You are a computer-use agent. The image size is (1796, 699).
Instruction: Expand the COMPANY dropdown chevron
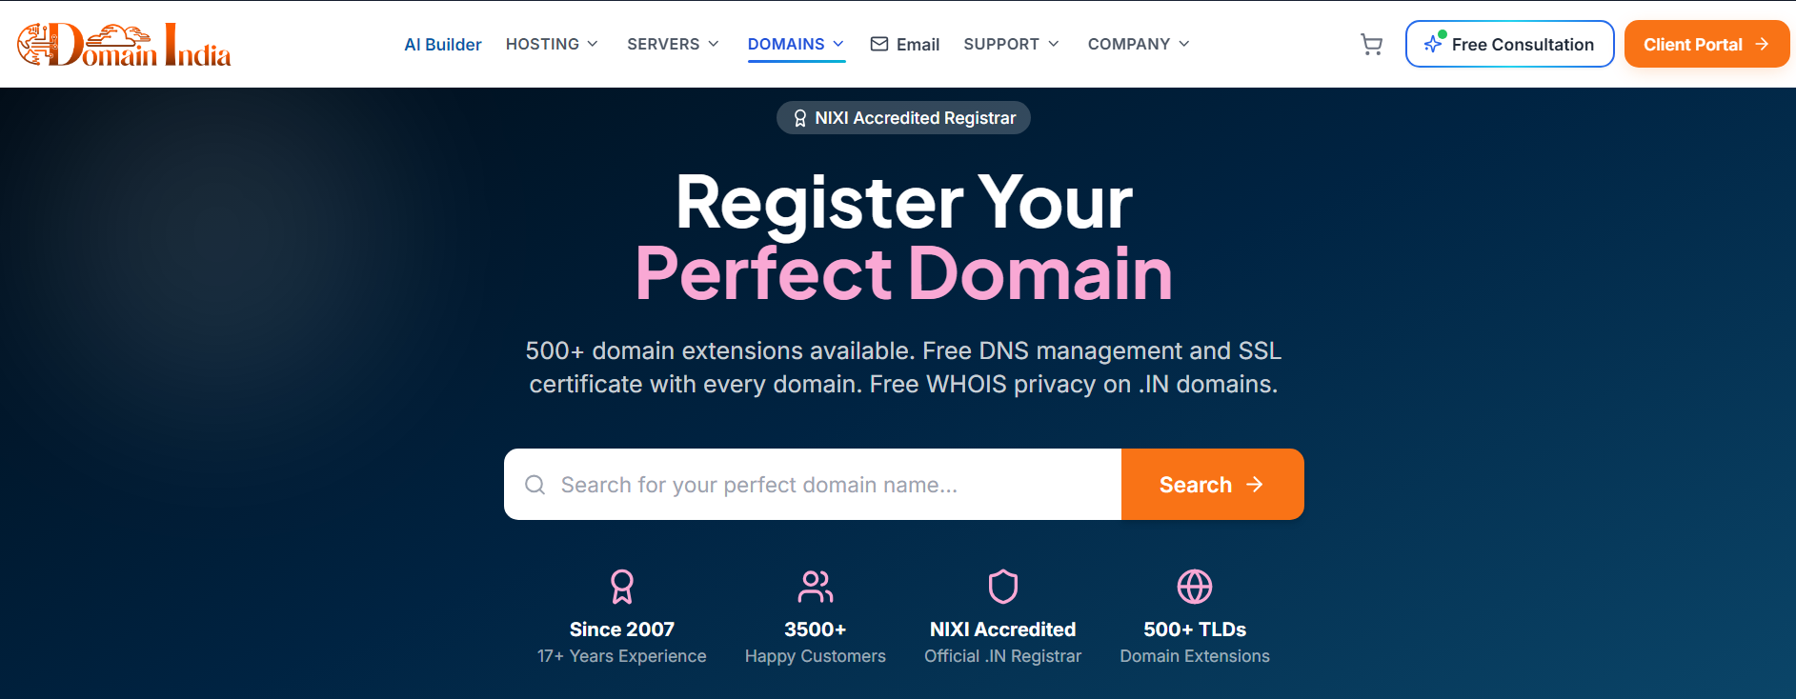(1184, 44)
